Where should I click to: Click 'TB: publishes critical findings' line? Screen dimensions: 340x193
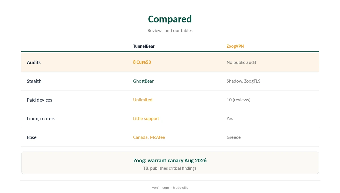[x=170, y=168]
